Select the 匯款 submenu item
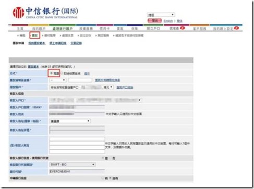254x189 pixels. click(35, 36)
